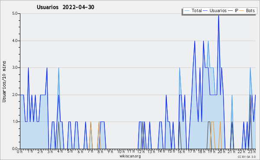
Task: Click the 20 h x-axis label
Action: [x=221, y=151]
